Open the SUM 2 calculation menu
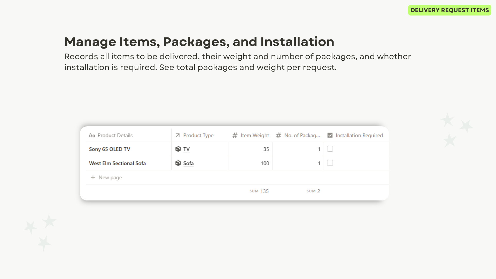 point(313,191)
